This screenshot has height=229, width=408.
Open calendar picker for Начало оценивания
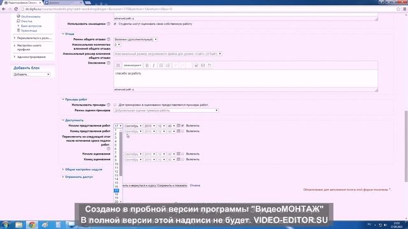178,154
